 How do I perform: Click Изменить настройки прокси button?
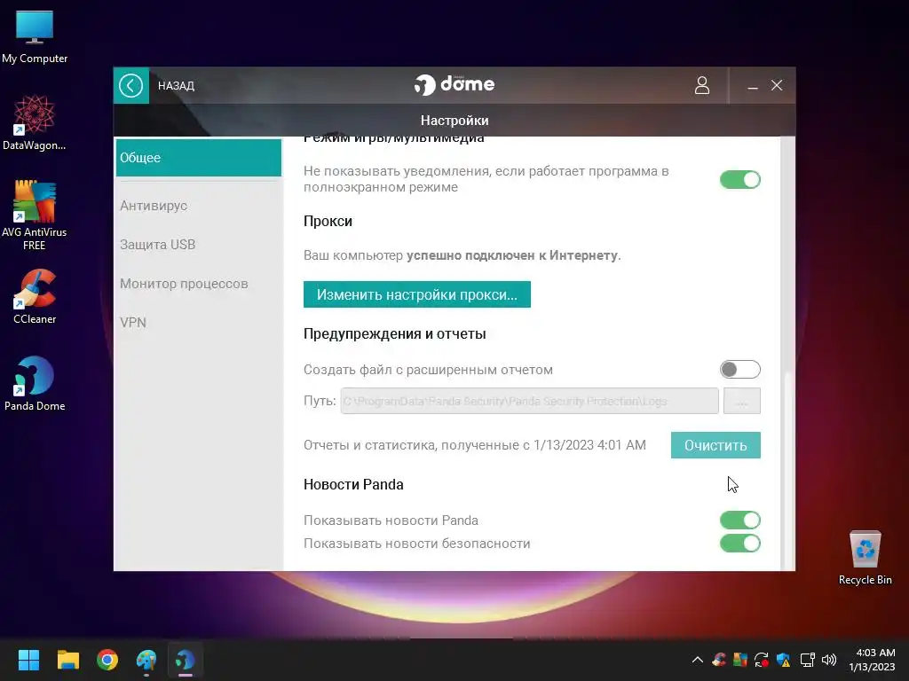[x=417, y=294]
